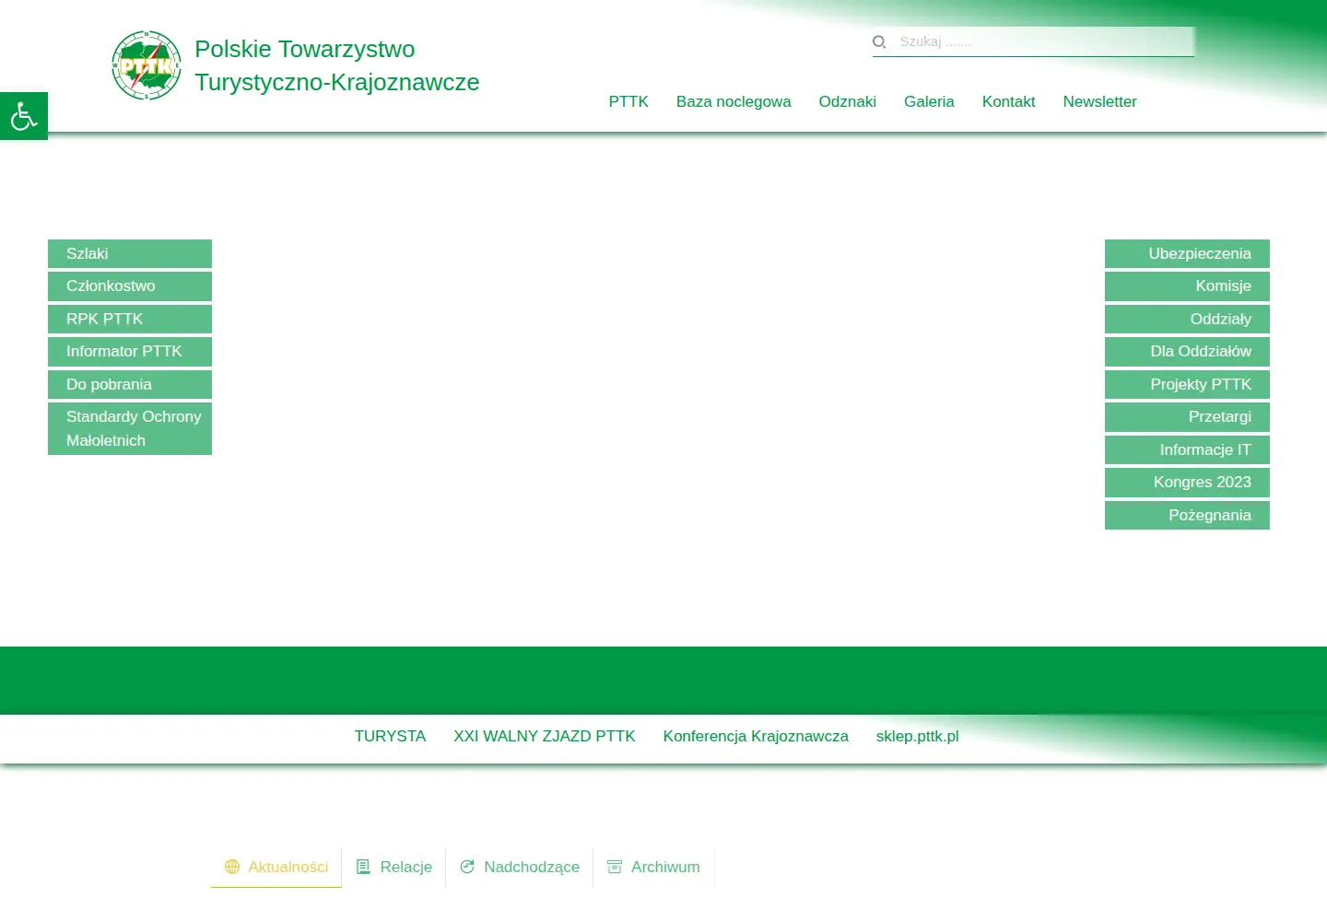This screenshot has height=921, width=1327.
Task: Open Informacje IT
Action: (1187, 449)
